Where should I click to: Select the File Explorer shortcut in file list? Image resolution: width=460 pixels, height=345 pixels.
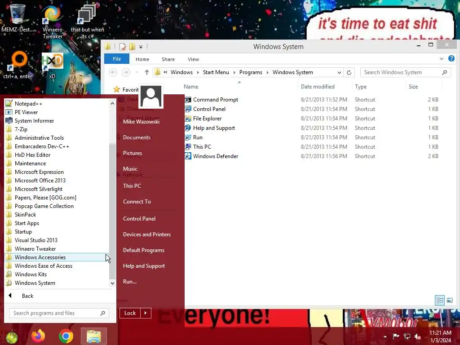click(207, 119)
